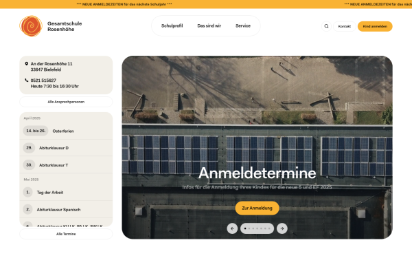
Task: Go to previous slide arrow
Action: 232,228
